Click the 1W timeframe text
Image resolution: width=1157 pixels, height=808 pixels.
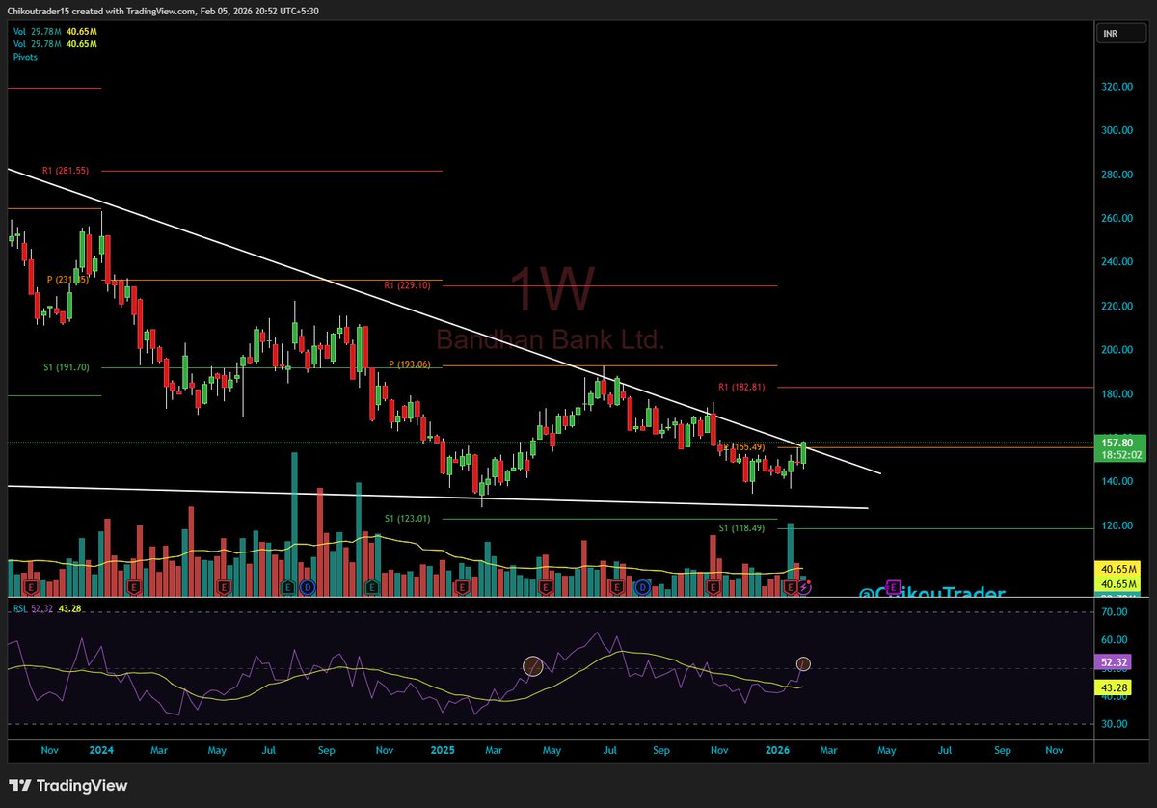point(552,289)
